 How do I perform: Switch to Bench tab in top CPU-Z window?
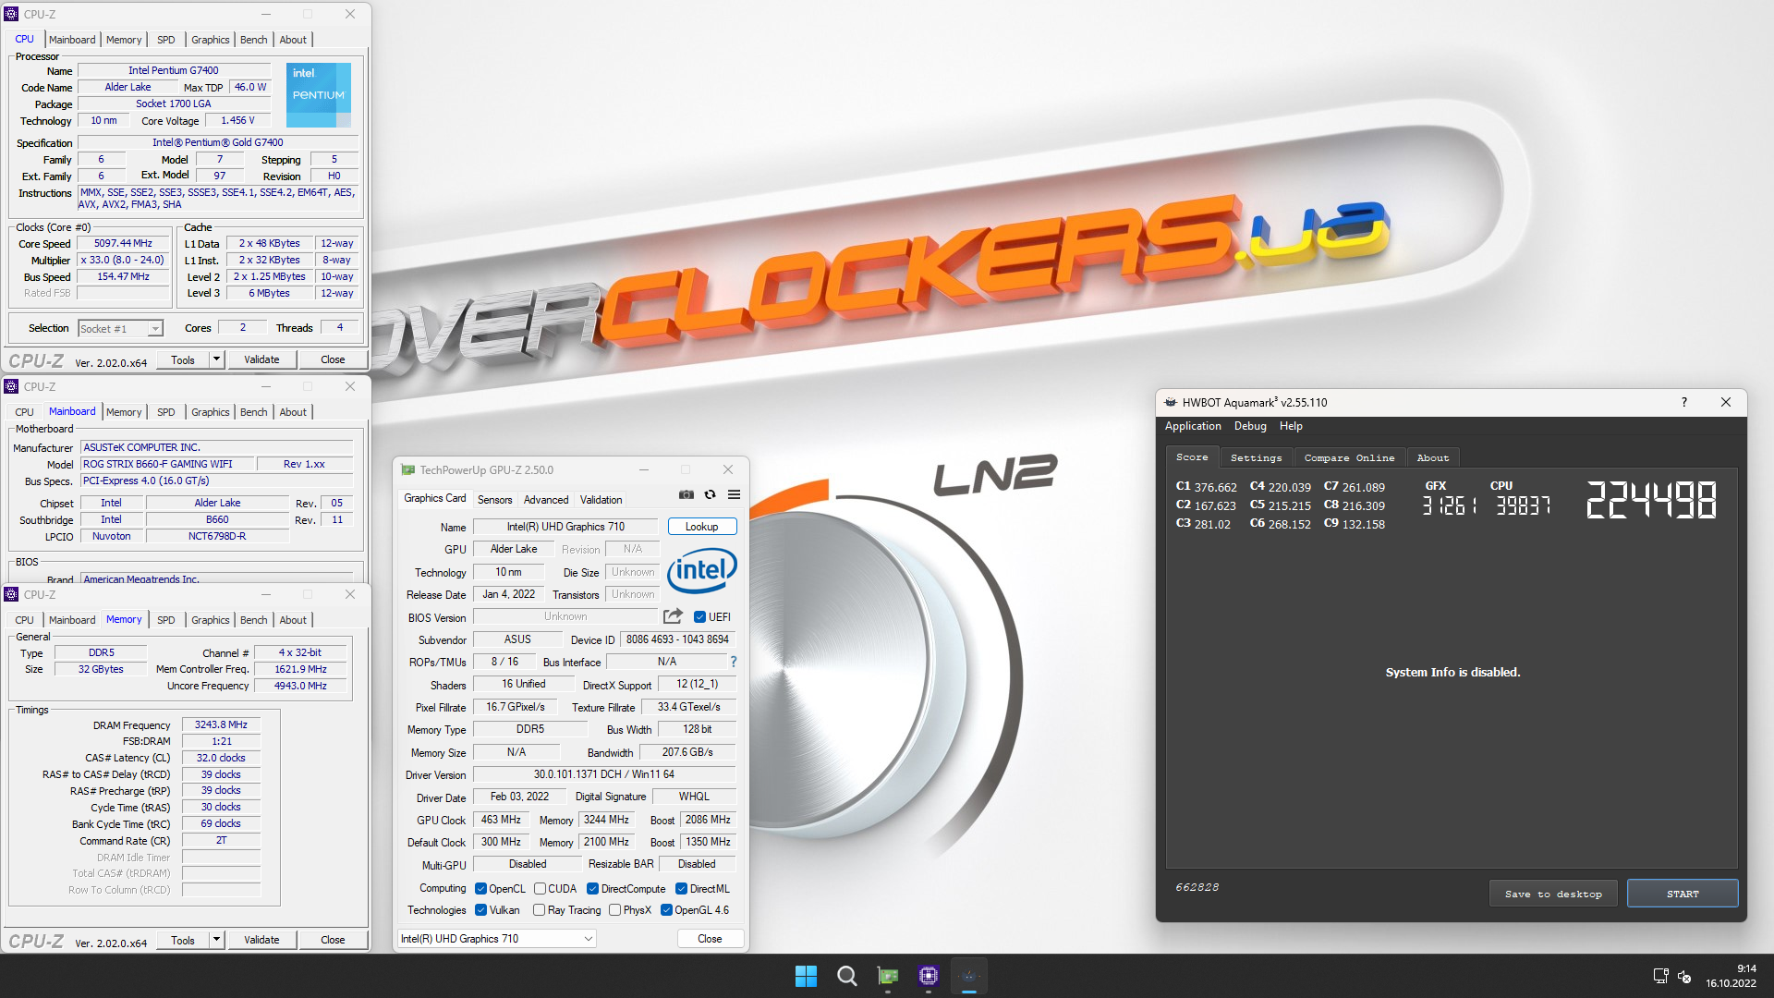pyautogui.click(x=253, y=40)
